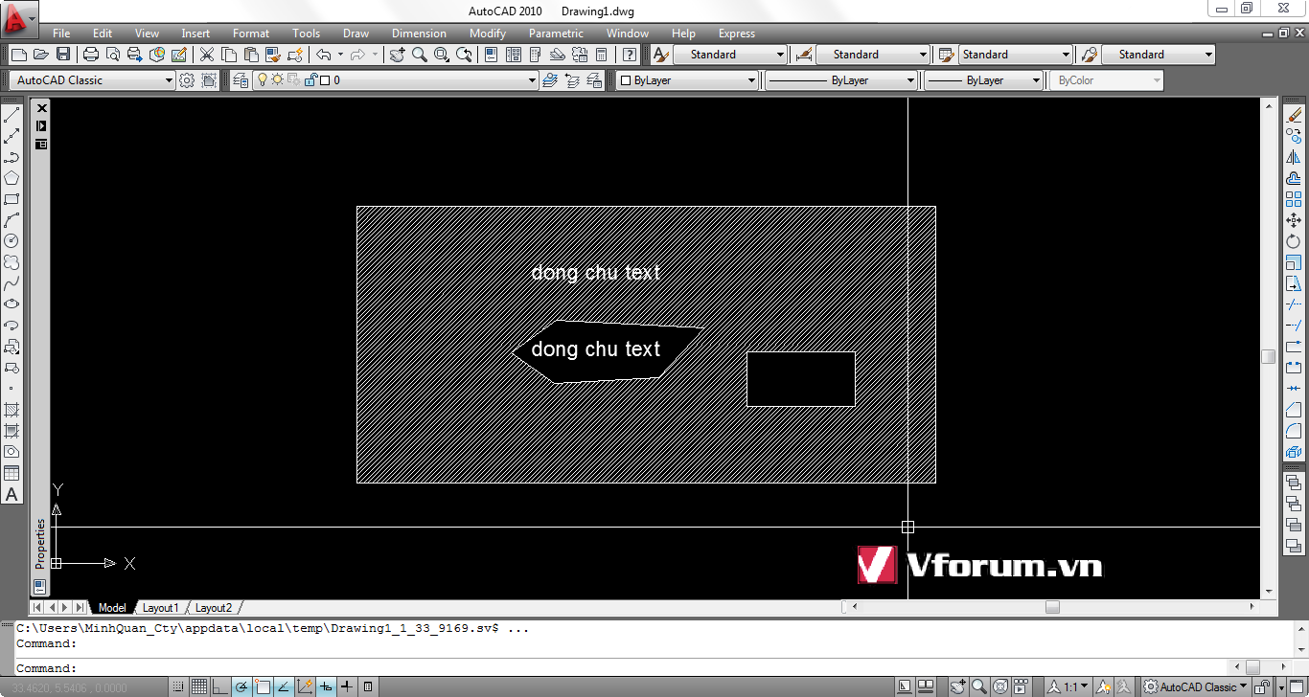Click the horizontal scrollbar thumb
The height and width of the screenshot is (697, 1309).
click(1052, 607)
